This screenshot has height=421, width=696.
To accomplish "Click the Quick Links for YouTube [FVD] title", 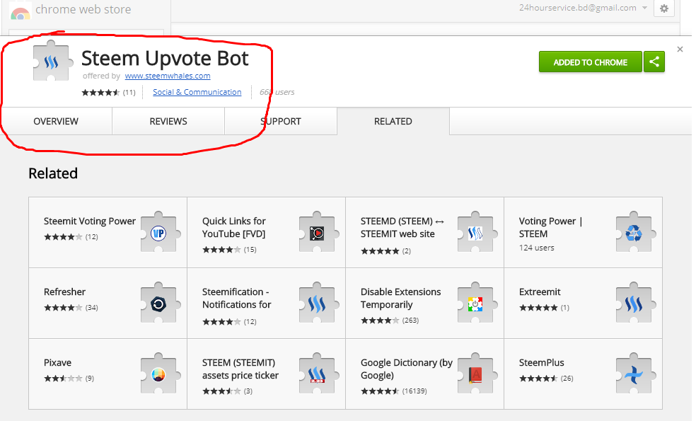I will pyautogui.click(x=234, y=227).
